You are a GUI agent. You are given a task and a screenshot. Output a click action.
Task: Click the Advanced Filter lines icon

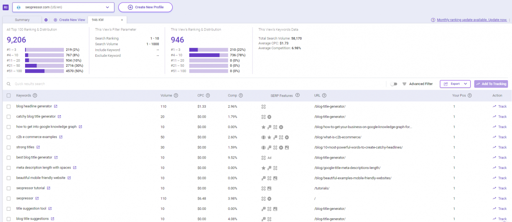[404, 84]
